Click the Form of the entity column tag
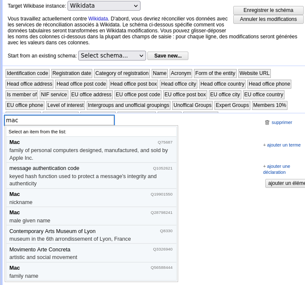The height and width of the screenshot is (285, 305). tap(215, 73)
